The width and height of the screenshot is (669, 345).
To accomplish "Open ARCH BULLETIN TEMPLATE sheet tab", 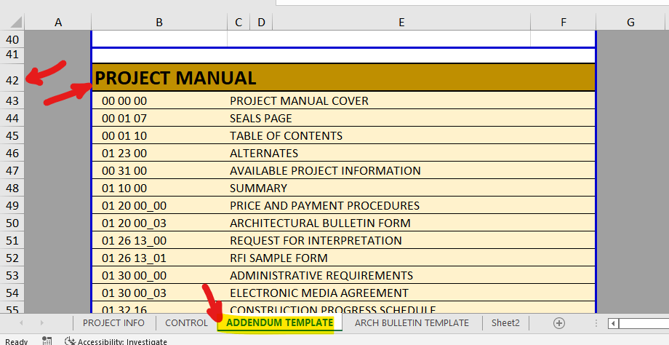I will 412,322.
